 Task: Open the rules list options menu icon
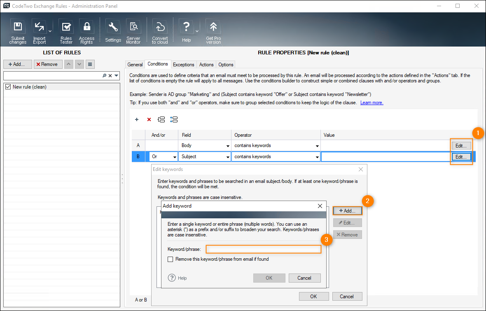(90, 64)
